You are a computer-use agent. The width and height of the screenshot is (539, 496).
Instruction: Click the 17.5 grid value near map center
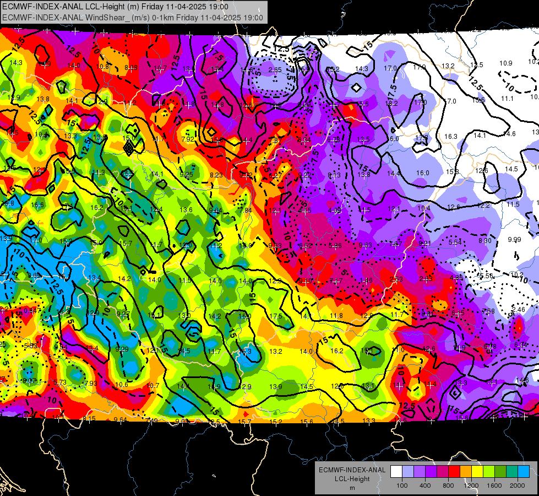point(276,316)
